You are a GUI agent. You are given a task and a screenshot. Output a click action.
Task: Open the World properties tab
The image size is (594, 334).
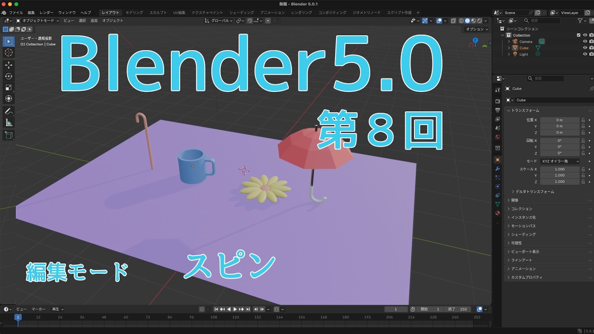pyautogui.click(x=497, y=137)
